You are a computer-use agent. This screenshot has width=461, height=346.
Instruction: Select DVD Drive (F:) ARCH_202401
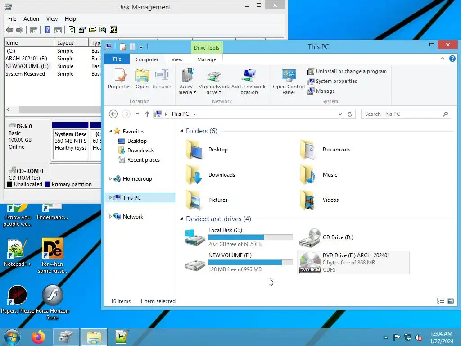(353, 263)
